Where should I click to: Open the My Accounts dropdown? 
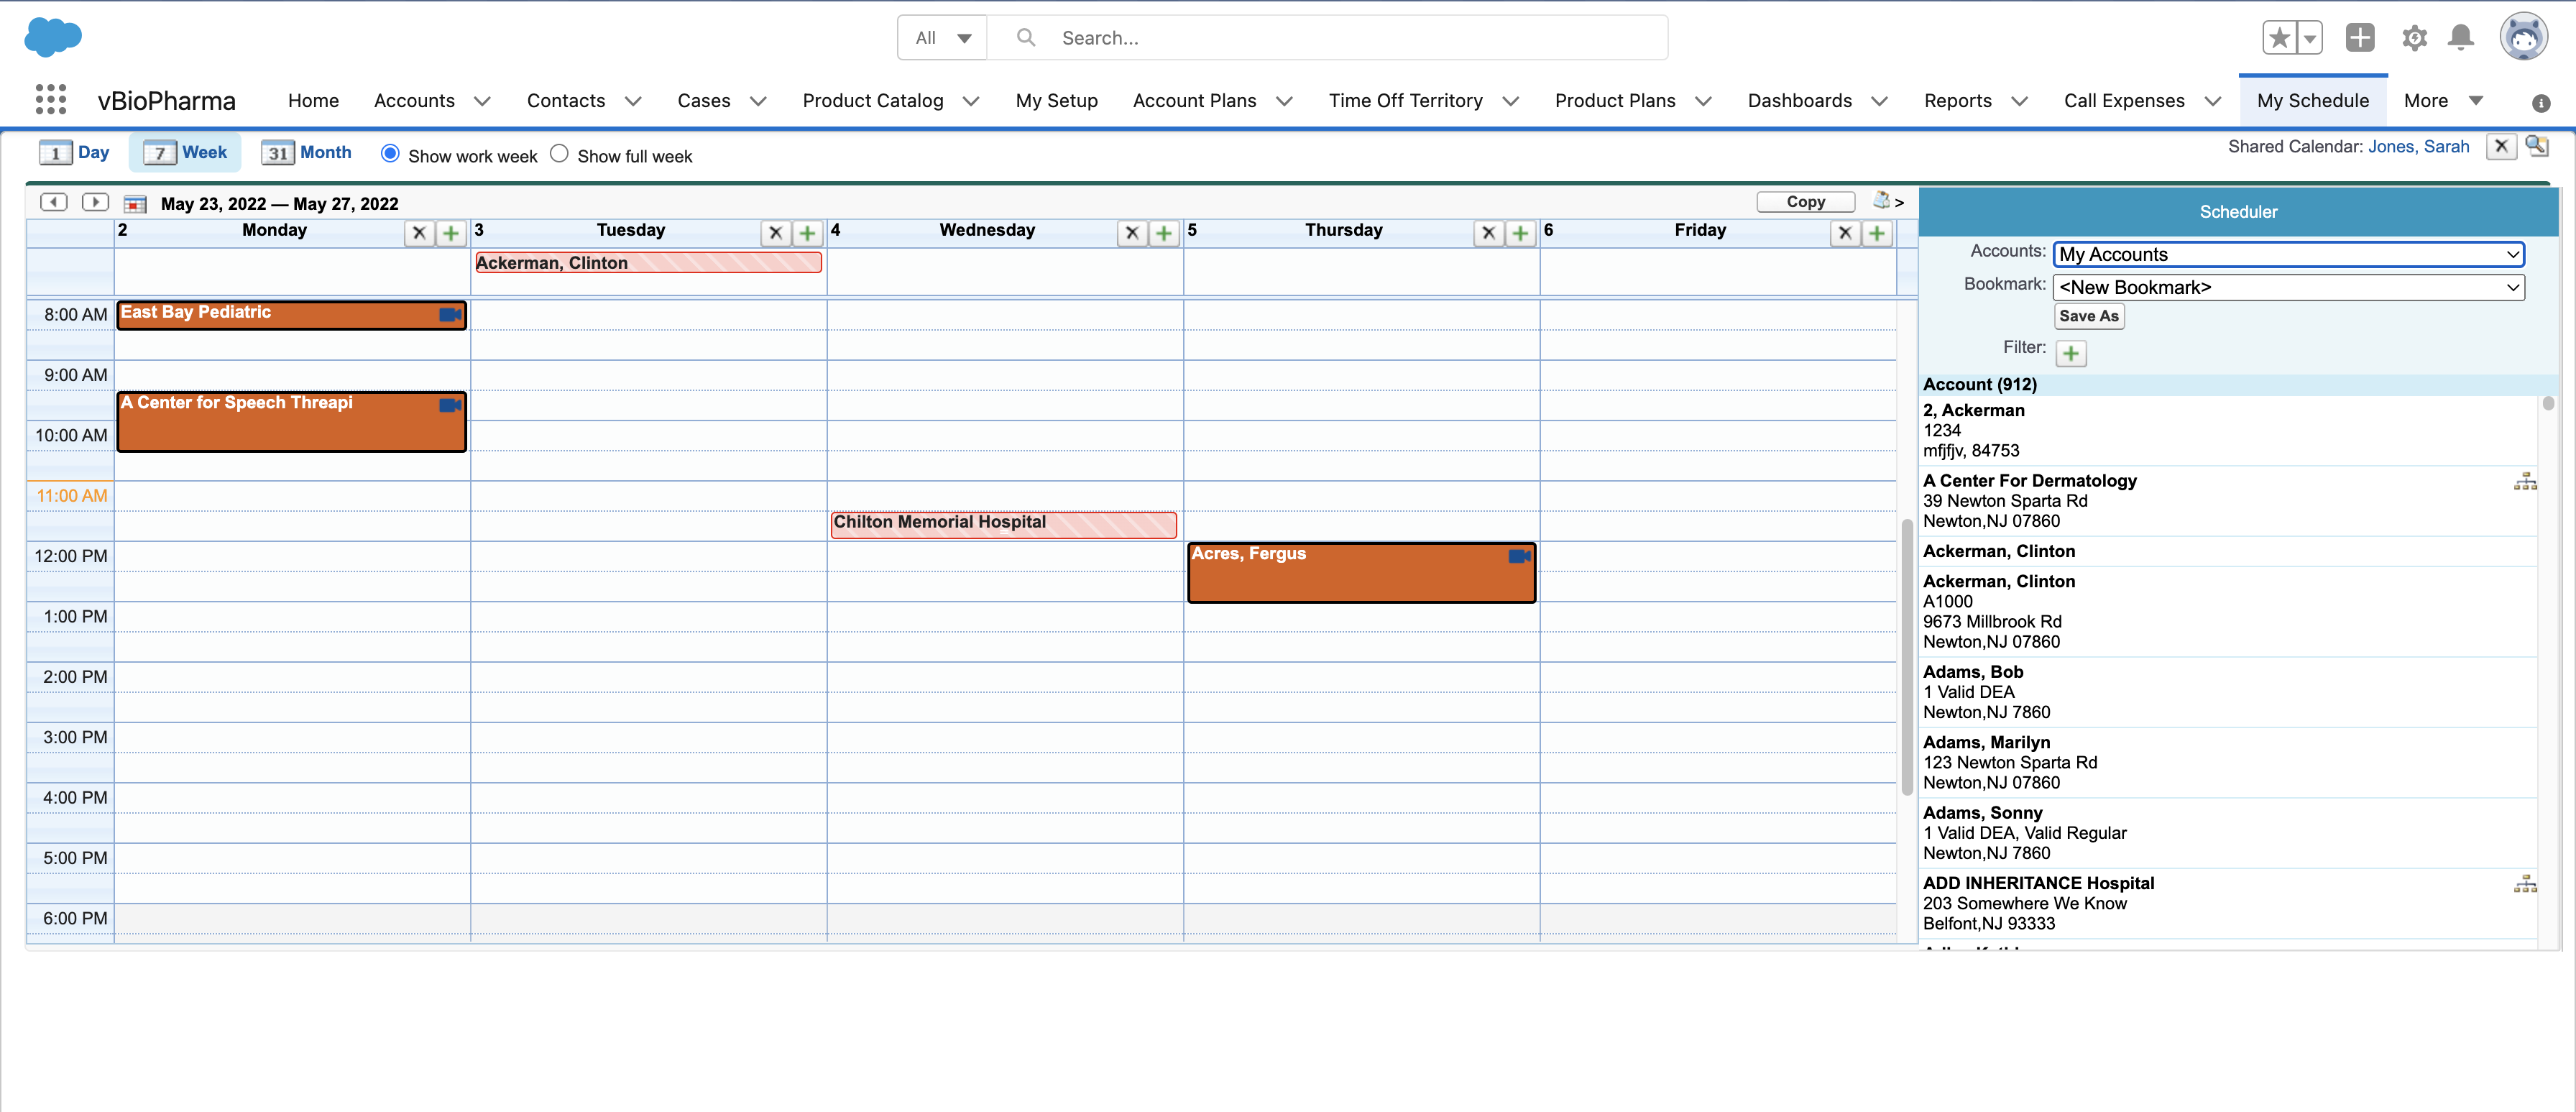point(2287,254)
